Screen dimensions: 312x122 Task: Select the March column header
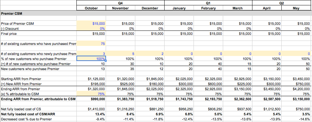pyautogui.click(x=238, y=8)
